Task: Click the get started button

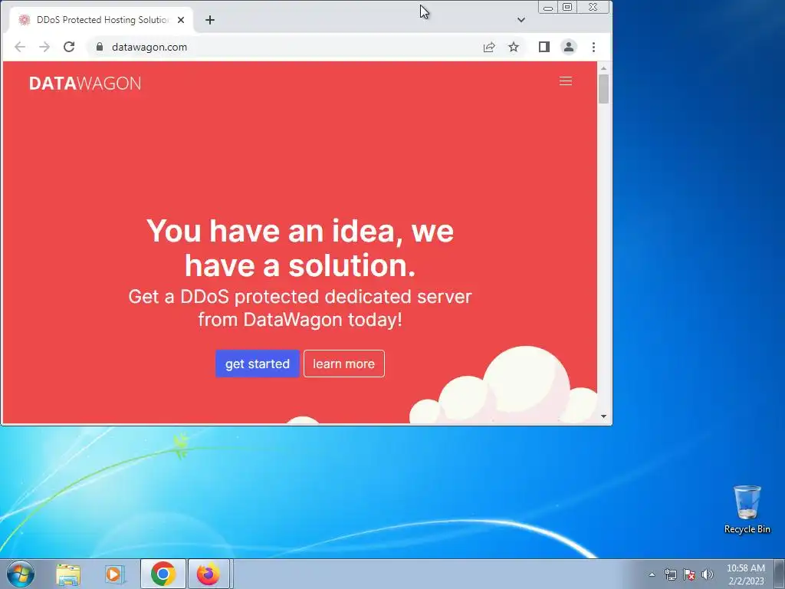Action: [258, 364]
